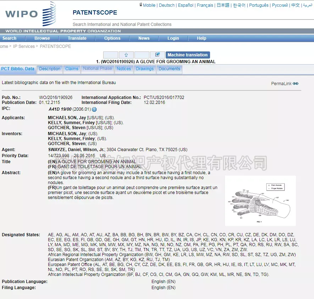Switch to the Drawings tab
314x299 pixels.
pos(145,69)
